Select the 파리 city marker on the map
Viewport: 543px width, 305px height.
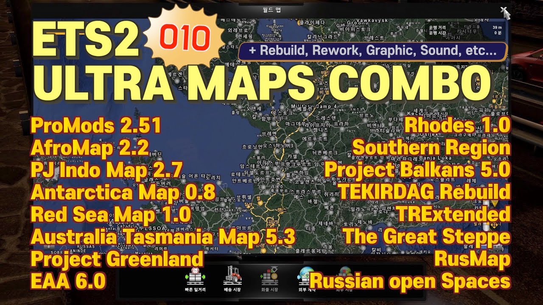[x=273, y=222]
